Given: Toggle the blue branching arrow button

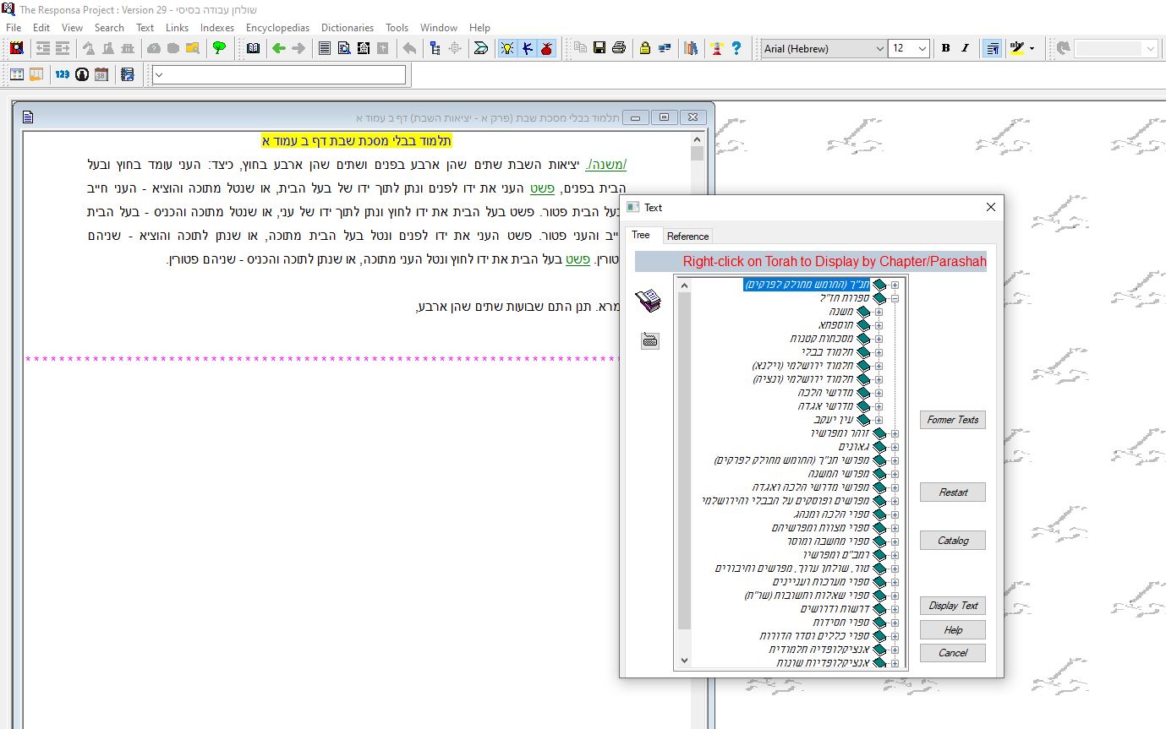Looking at the screenshot, I should (x=527, y=48).
